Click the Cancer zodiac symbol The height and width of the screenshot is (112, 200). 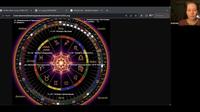(66, 83)
